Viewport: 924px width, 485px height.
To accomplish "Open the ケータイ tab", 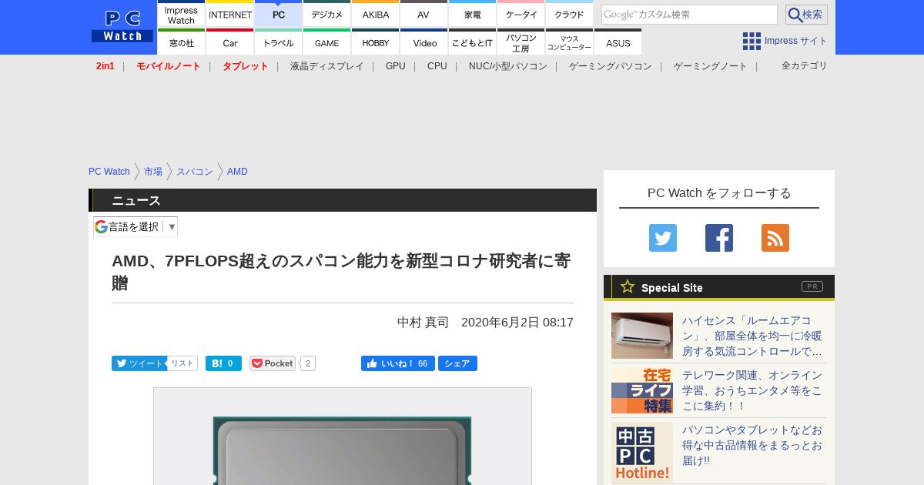I will pos(521,14).
